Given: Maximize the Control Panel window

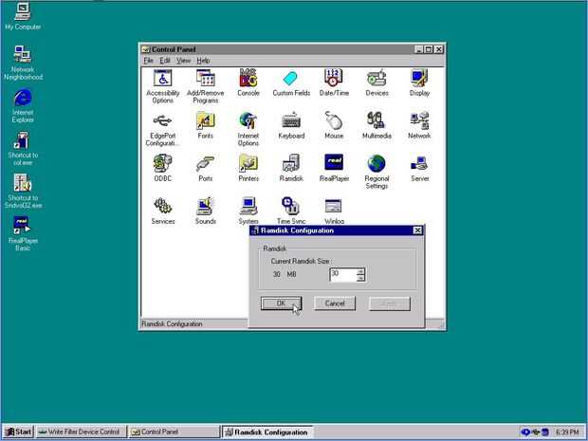Looking at the screenshot, I should coord(429,49).
